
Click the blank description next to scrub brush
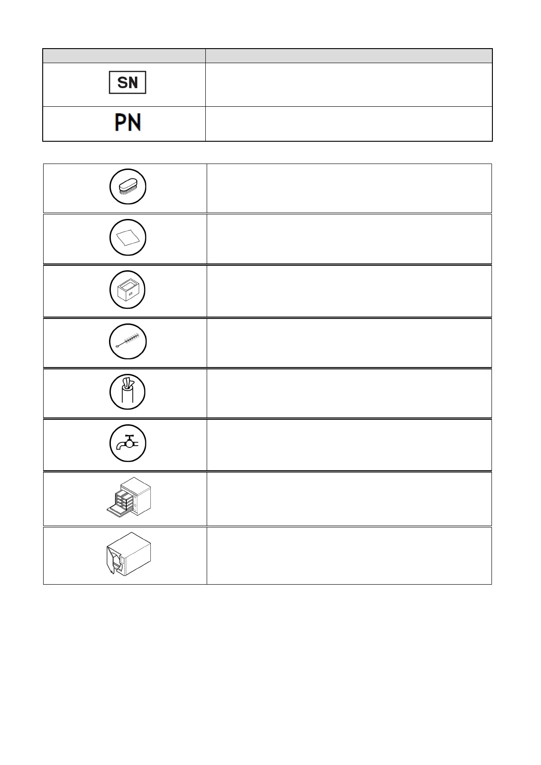point(349,188)
